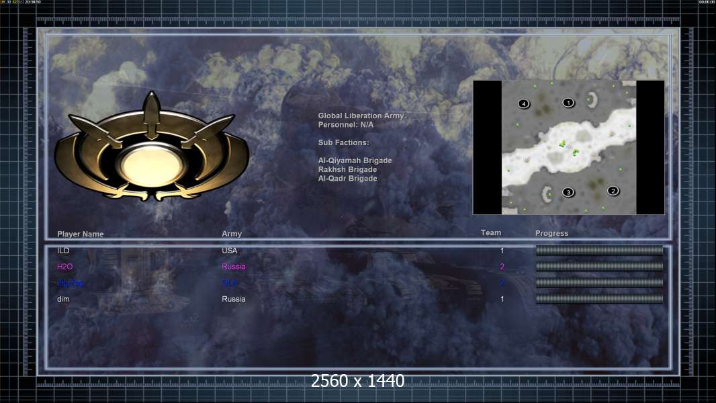
Task: Click the Army column header
Action: [232, 234]
